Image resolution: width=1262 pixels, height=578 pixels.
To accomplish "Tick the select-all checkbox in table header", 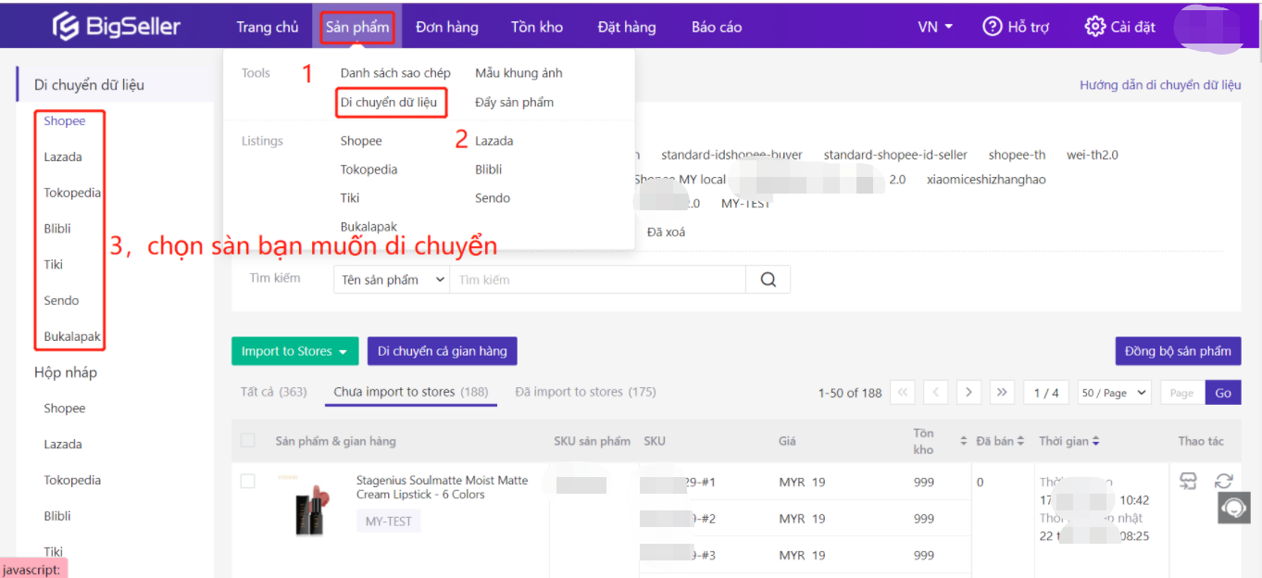I will tap(248, 441).
